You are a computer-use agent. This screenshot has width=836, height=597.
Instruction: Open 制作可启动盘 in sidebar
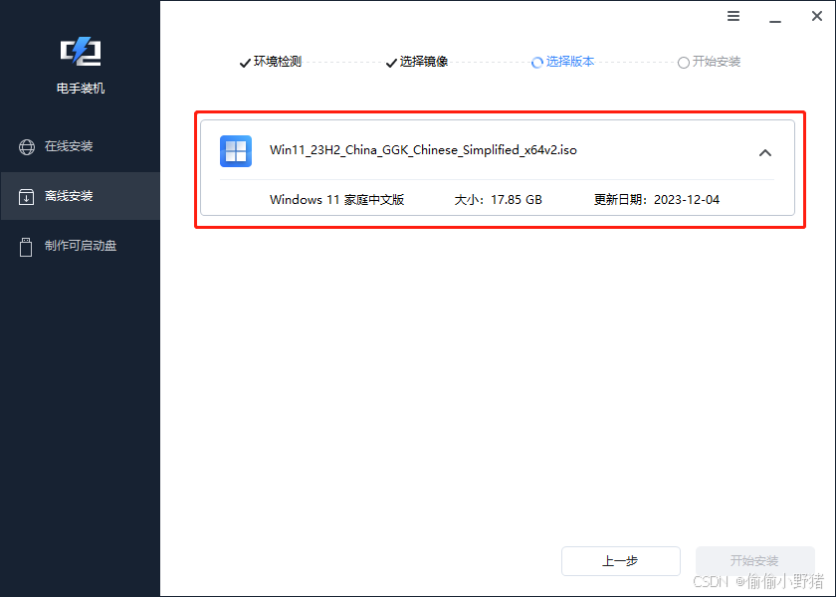point(80,245)
